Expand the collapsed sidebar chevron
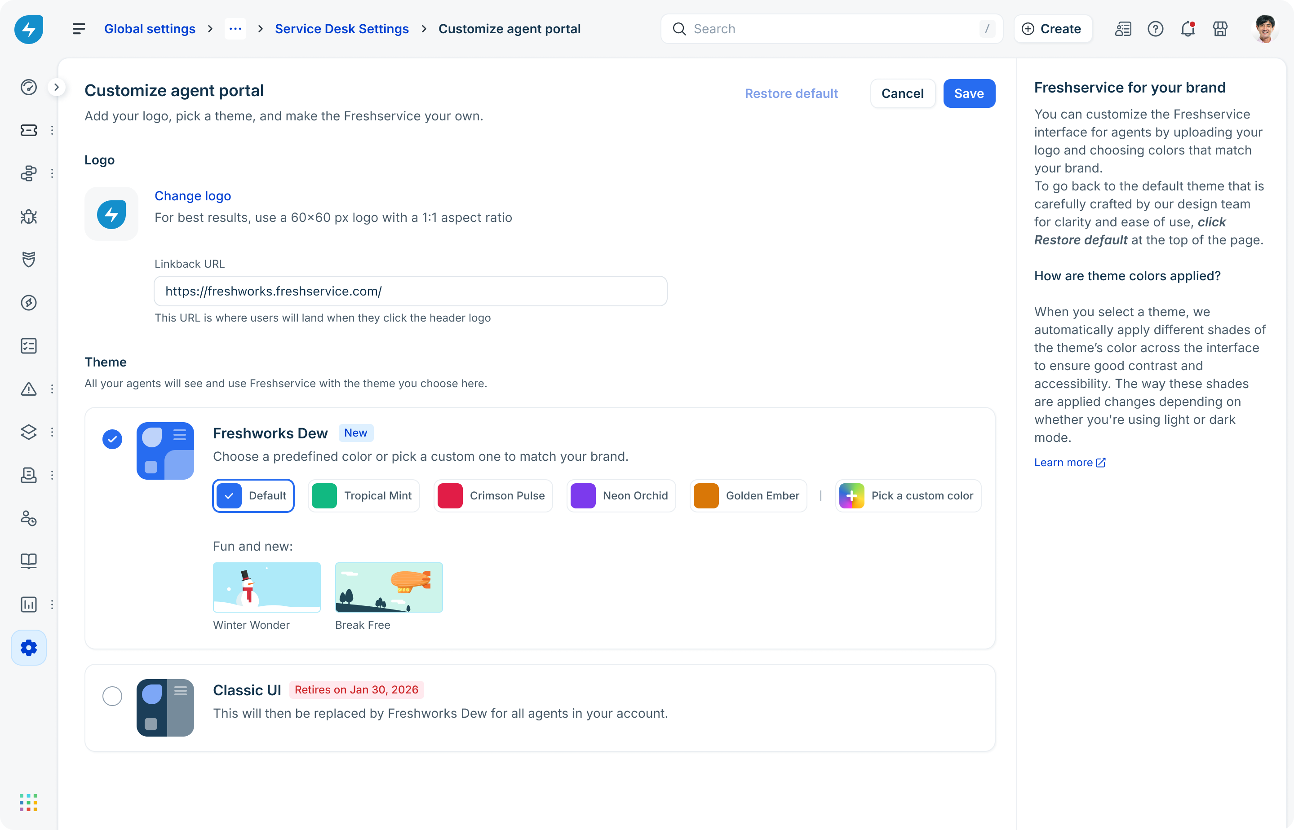This screenshot has width=1294, height=830. pyautogui.click(x=57, y=87)
